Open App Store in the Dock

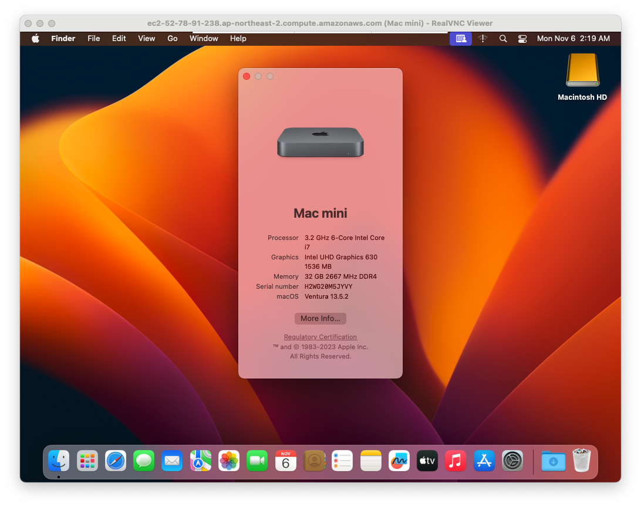(484, 461)
